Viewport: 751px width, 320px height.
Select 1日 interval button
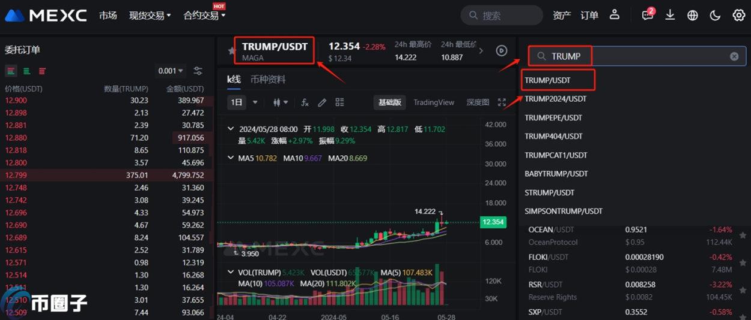pyautogui.click(x=237, y=102)
